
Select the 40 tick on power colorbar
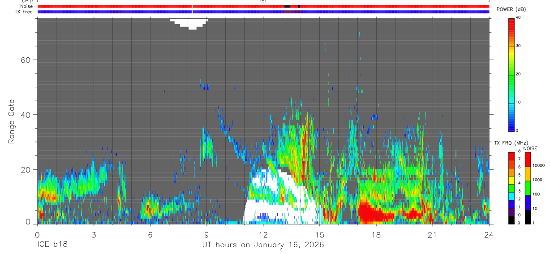(x=518, y=17)
